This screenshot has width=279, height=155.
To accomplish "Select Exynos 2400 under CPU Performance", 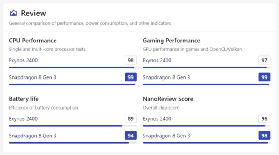I will pyautogui.click(x=23, y=60).
